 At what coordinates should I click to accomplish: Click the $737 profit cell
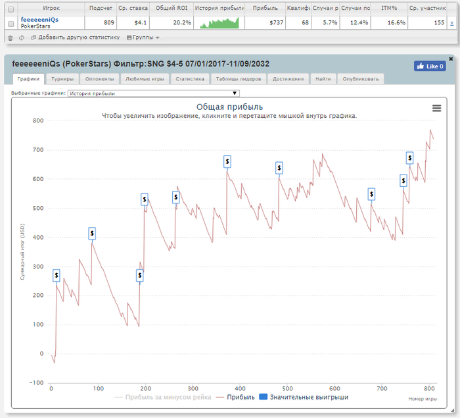pyautogui.click(x=265, y=22)
